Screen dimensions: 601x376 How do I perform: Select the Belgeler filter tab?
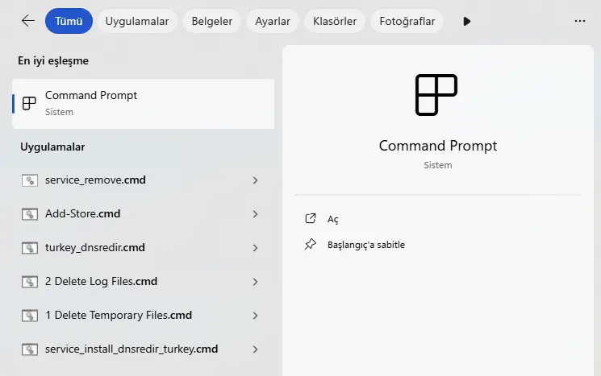pos(212,21)
